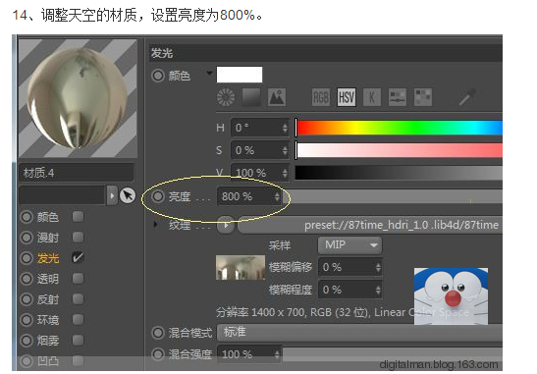The width and height of the screenshot is (537, 374).
Task: Enable the 环境 channel checkbox
Action: [x=79, y=320]
